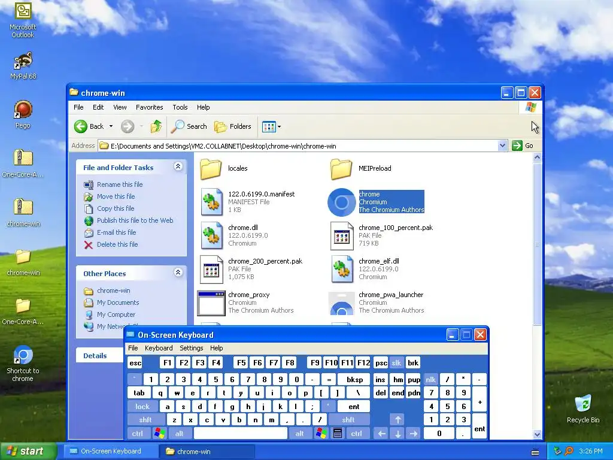
Task: Select the chrome_pwa_launcher application
Action: pyautogui.click(x=377, y=302)
